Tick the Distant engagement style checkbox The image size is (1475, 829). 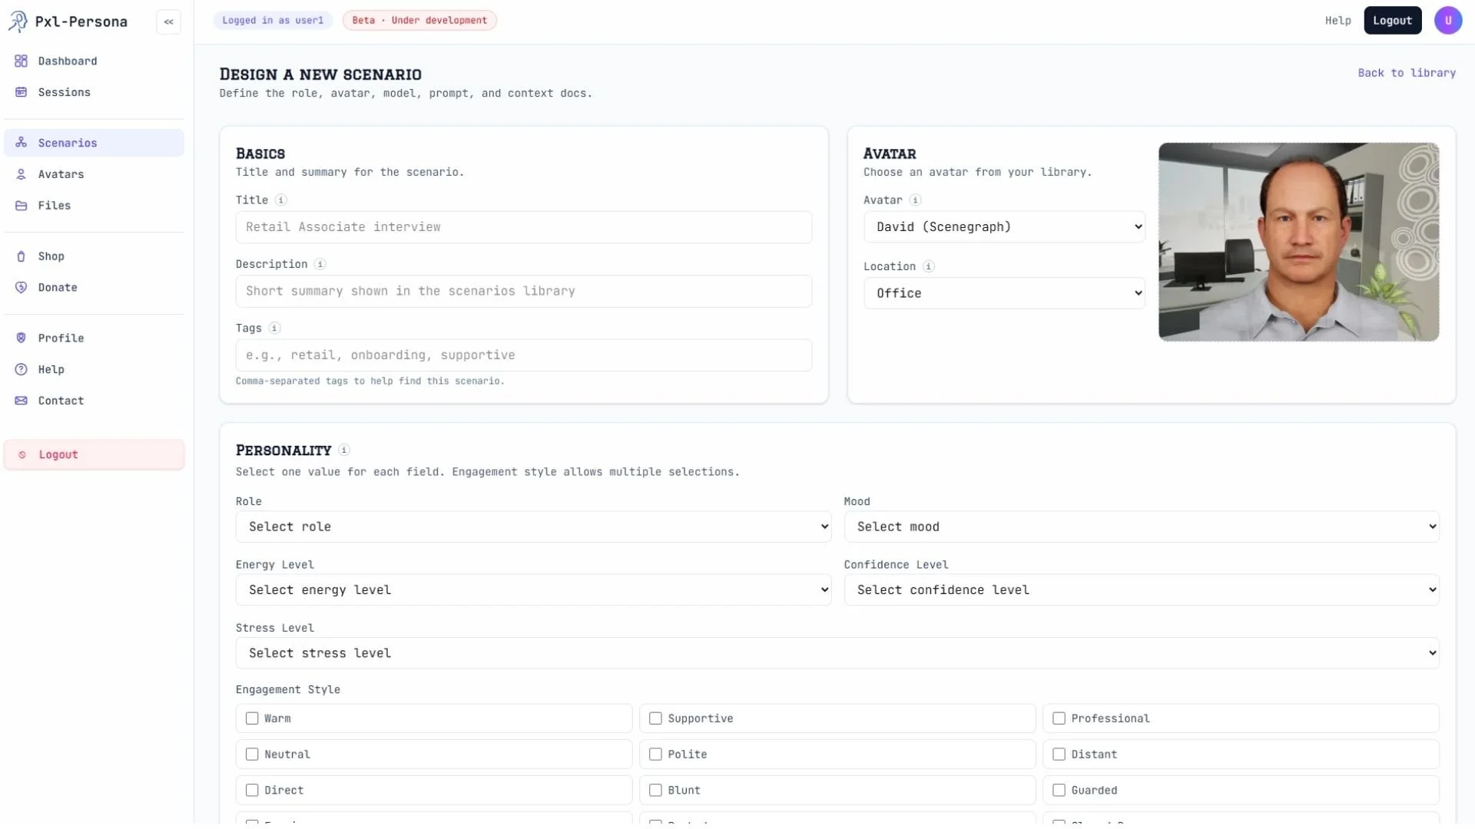(x=1059, y=755)
